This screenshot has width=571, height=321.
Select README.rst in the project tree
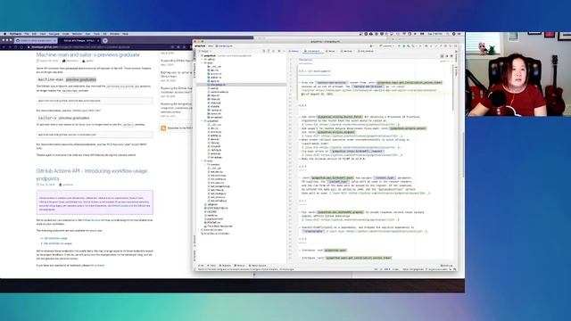pyautogui.click(x=212, y=222)
